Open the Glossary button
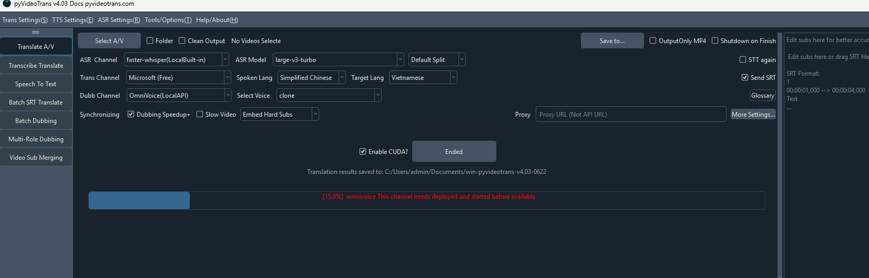This screenshot has height=278, width=869. pos(762,96)
